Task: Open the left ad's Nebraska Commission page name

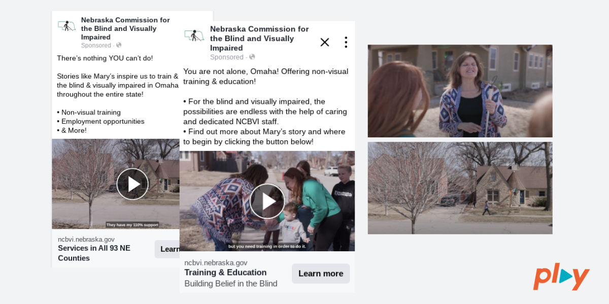Action: pos(125,28)
